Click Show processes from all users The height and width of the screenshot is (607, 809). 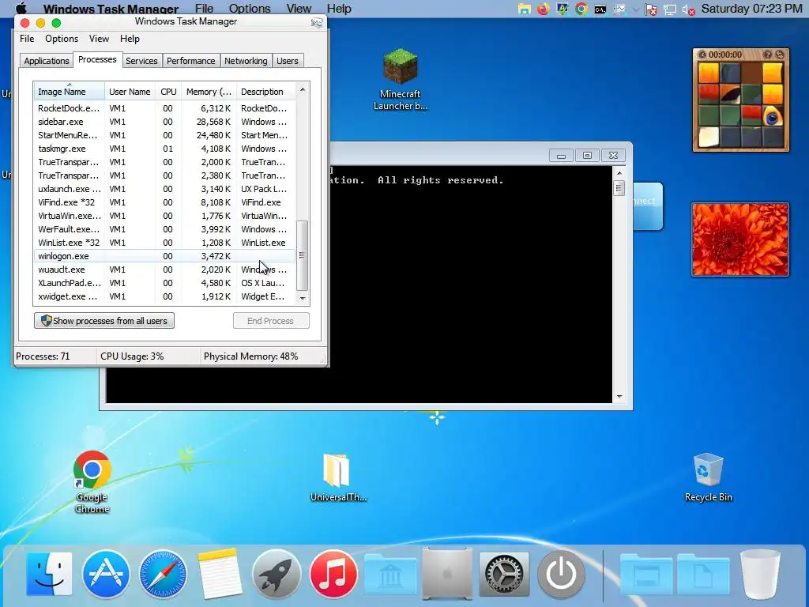click(104, 321)
